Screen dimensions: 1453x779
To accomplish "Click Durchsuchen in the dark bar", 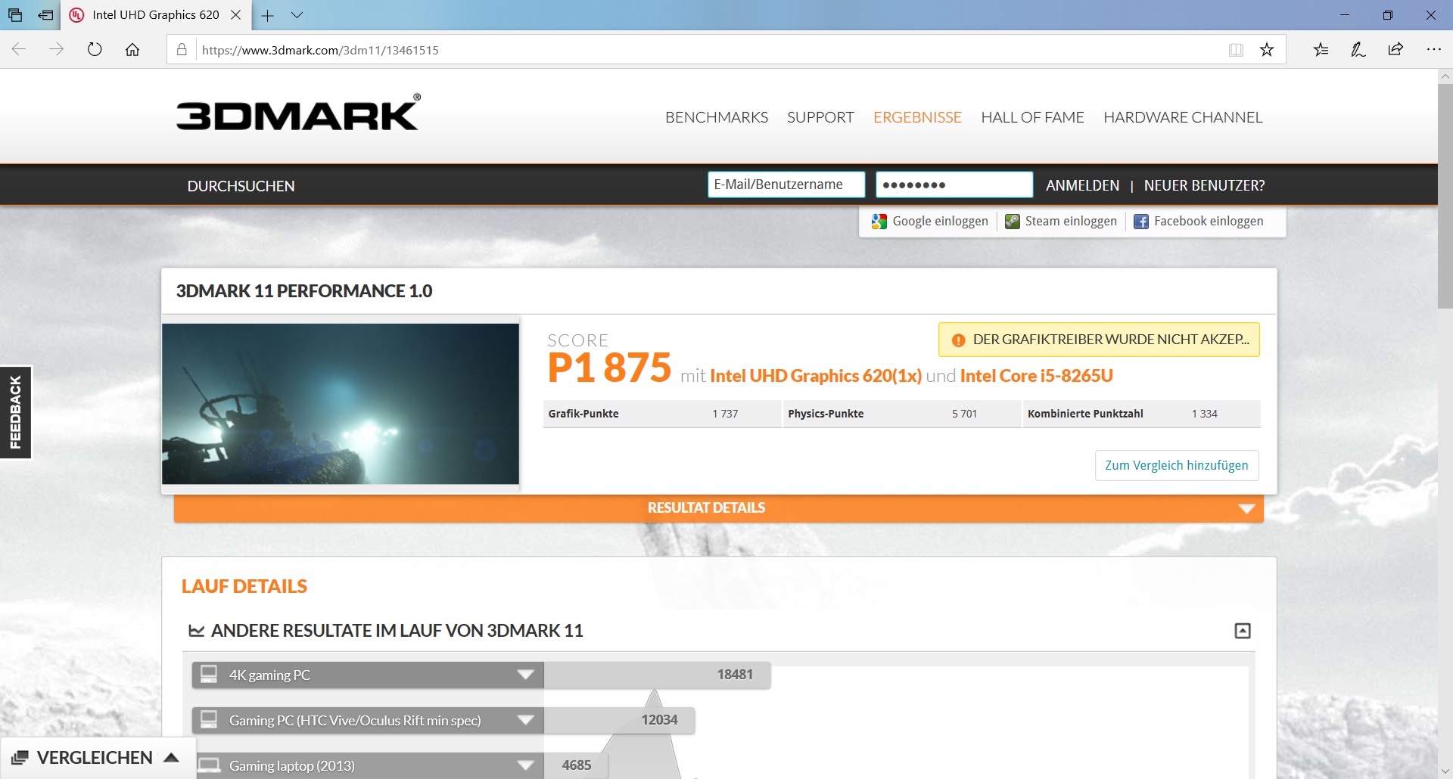I will [241, 186].
